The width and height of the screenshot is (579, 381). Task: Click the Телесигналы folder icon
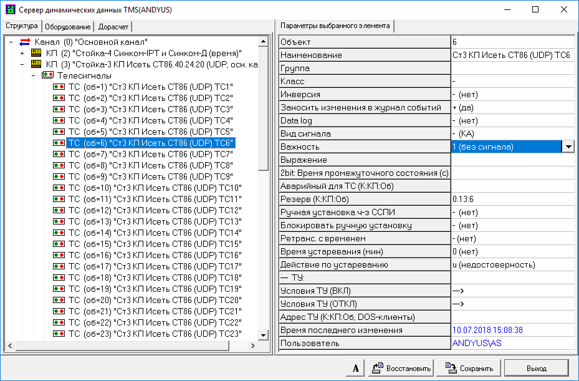click(48, 75)
